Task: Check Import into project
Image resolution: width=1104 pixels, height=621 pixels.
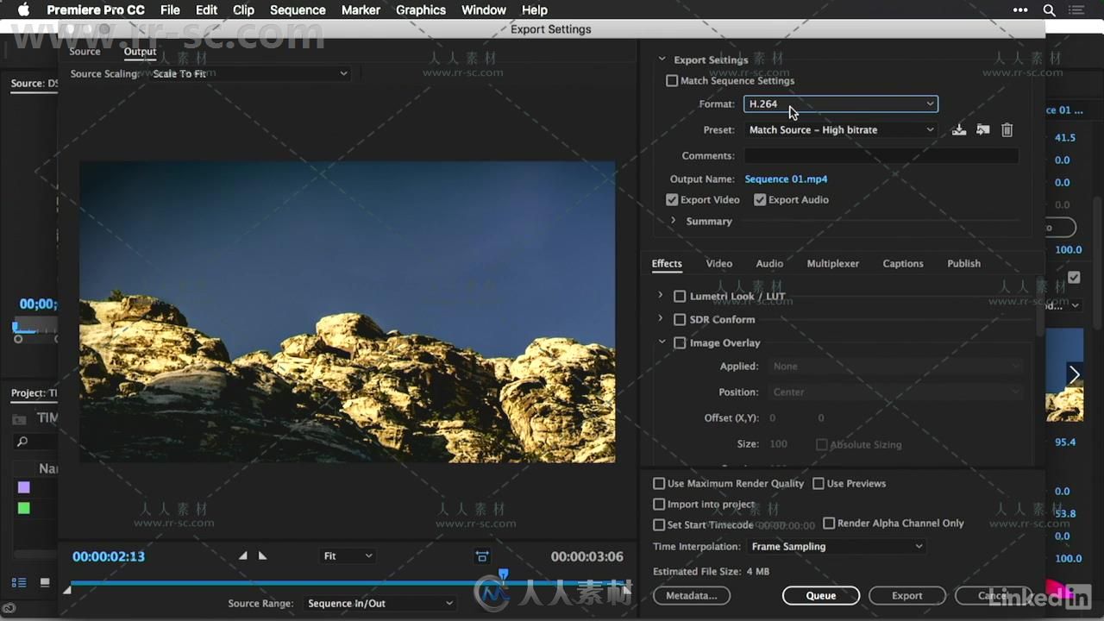Action: click(x=659, y=504)
